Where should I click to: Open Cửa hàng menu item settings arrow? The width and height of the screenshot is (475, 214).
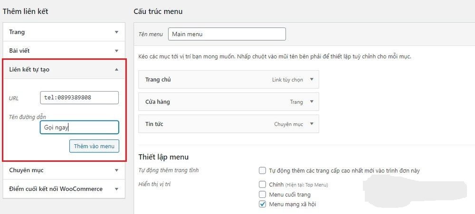click(312, 102)
